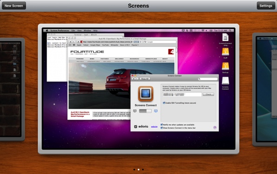Expand the Popular bookmarks dropdown

pyautogui.click(x=135, y=45)
